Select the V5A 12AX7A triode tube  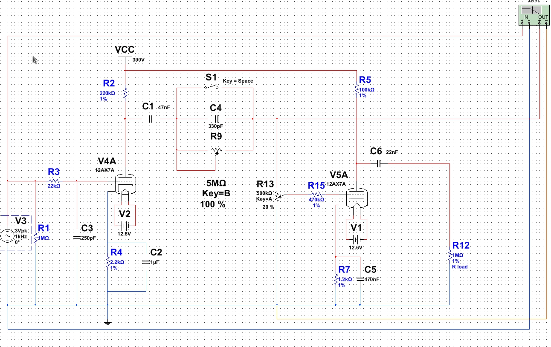(357, 197)
